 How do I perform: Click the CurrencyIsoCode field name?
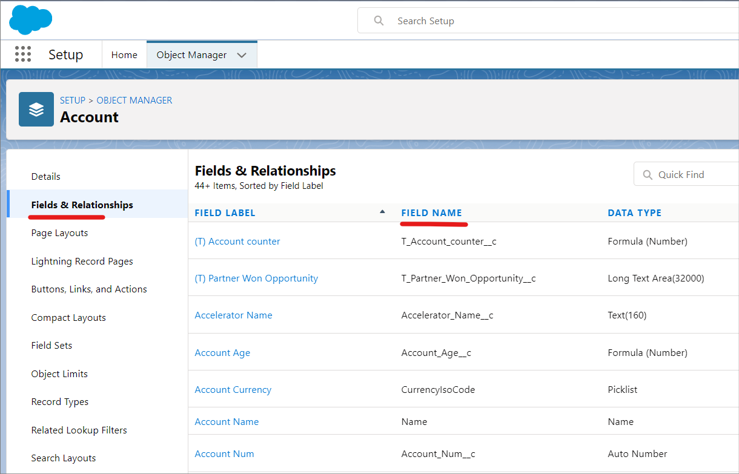(438, 390)
